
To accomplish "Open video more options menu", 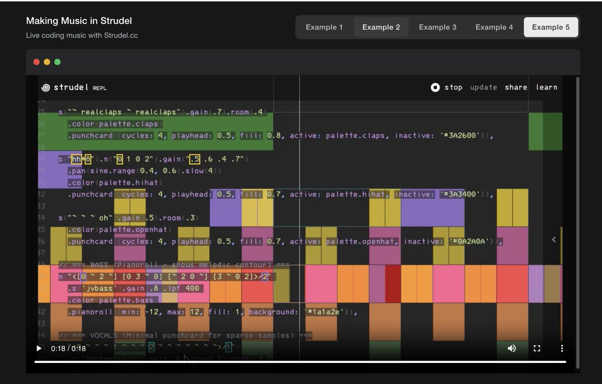I will pos(562,348).
